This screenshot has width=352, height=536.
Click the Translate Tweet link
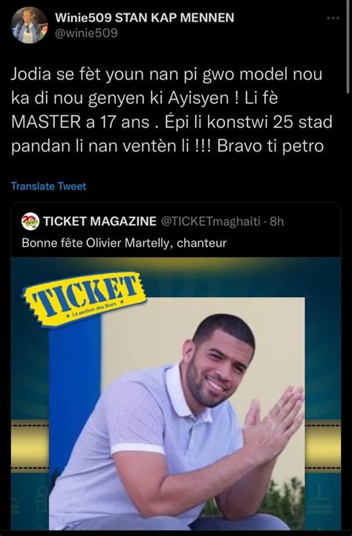click(48, 186)
